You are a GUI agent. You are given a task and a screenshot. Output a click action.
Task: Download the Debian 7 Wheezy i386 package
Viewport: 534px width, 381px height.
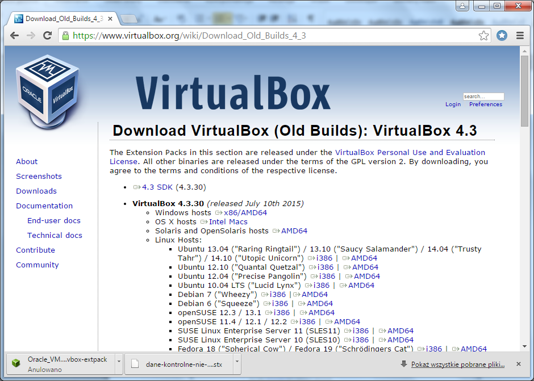[x=278, y=295]
